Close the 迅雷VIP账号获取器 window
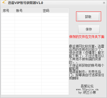This screenshot has width=107, height=98. point(104,3)
